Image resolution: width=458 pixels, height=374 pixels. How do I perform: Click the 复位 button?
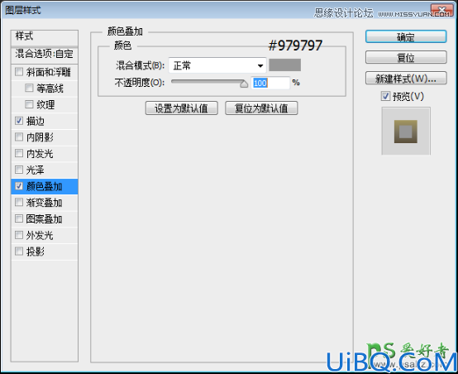pyautogui.click(x=406, y=57)
